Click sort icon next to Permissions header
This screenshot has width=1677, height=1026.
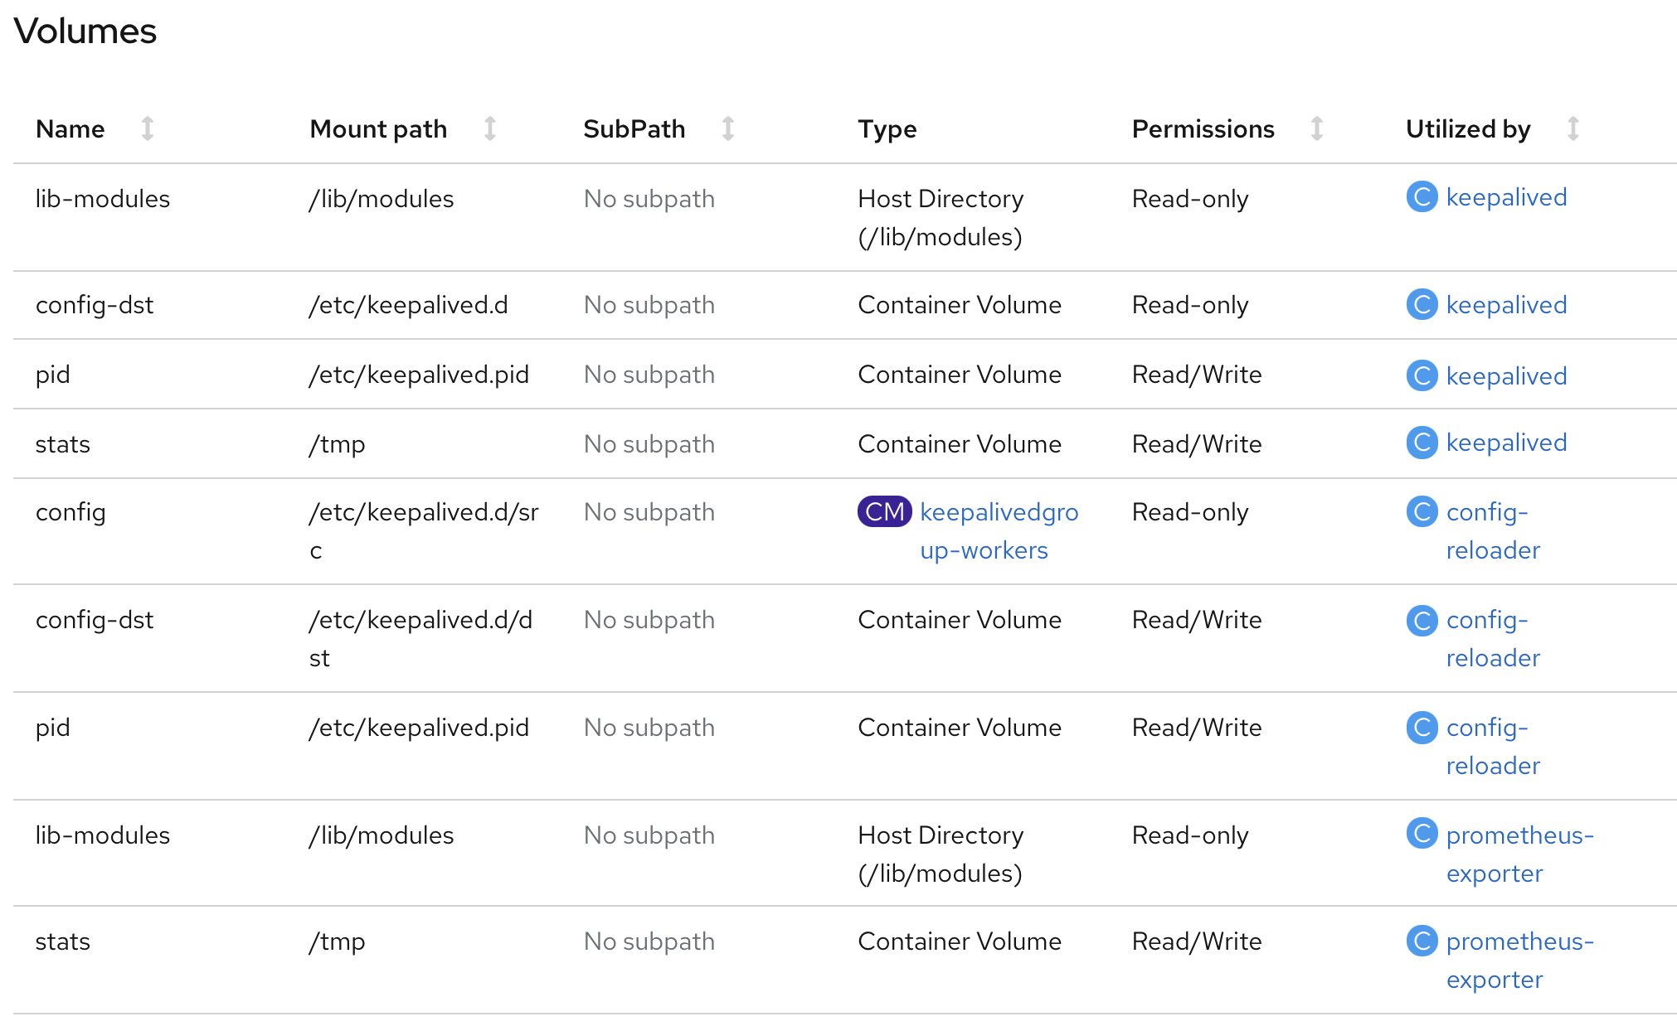point(1316,128)
